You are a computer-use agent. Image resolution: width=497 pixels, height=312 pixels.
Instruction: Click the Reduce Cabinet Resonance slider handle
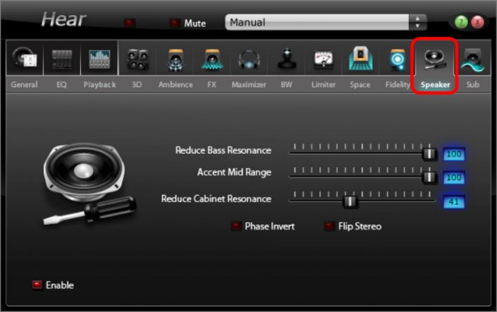click(x=349, y=201)
